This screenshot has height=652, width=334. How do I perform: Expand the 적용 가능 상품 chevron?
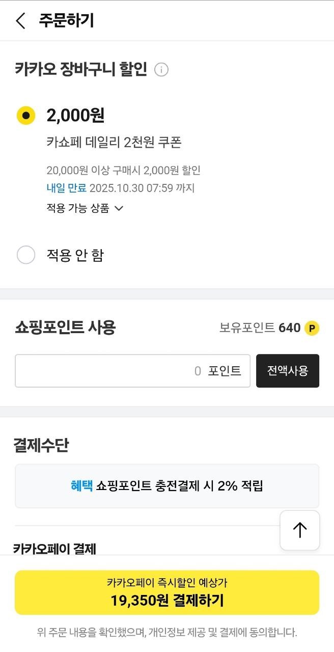click(119, 208)
